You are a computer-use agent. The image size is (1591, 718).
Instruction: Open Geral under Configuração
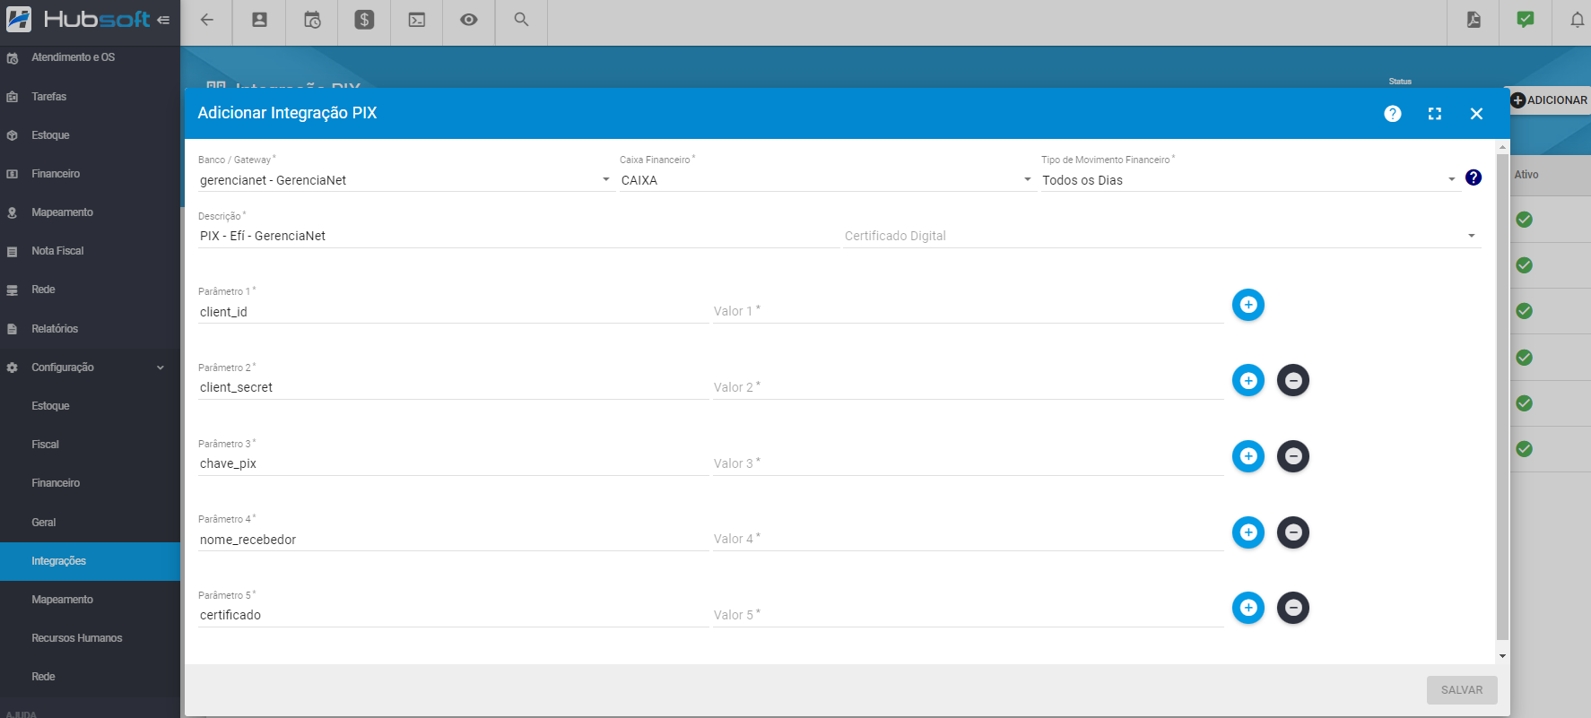90,523
